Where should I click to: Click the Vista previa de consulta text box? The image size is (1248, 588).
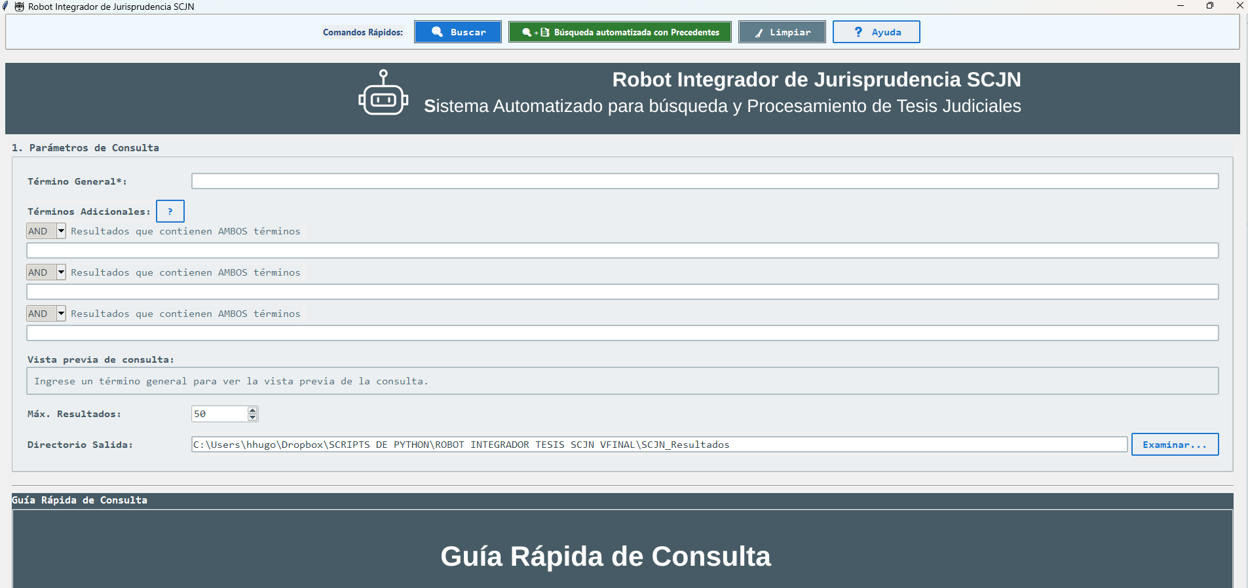[x=622, y=381]
